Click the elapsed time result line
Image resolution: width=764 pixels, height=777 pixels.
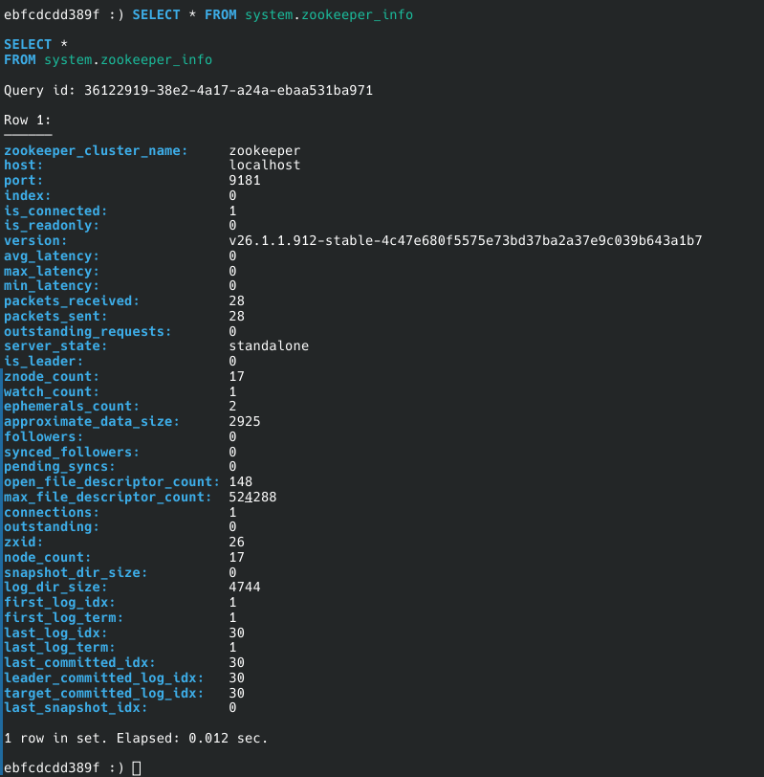136,738
